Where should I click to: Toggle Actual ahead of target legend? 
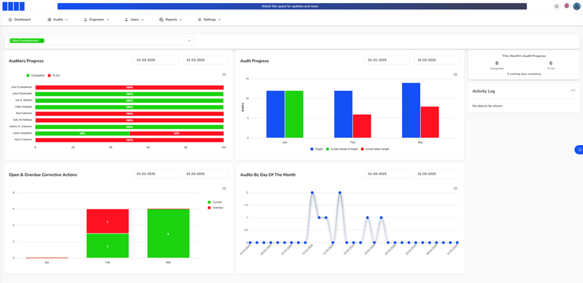(x=341, y=149)
